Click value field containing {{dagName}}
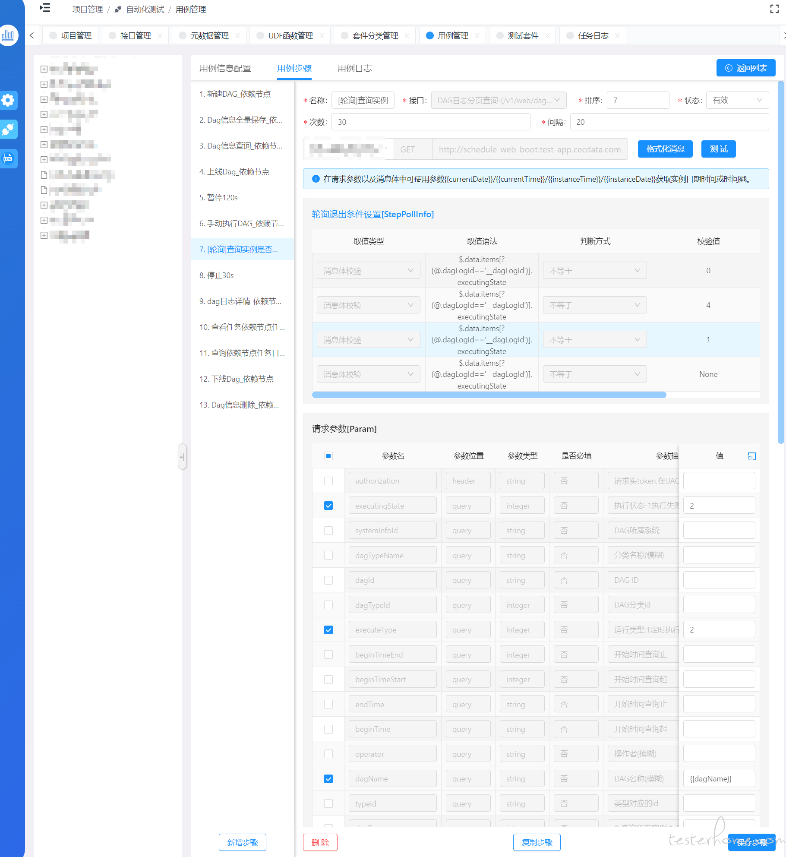The height and width of the screenshot is (857, 786). pyautogui.click(x=719, y=779)
